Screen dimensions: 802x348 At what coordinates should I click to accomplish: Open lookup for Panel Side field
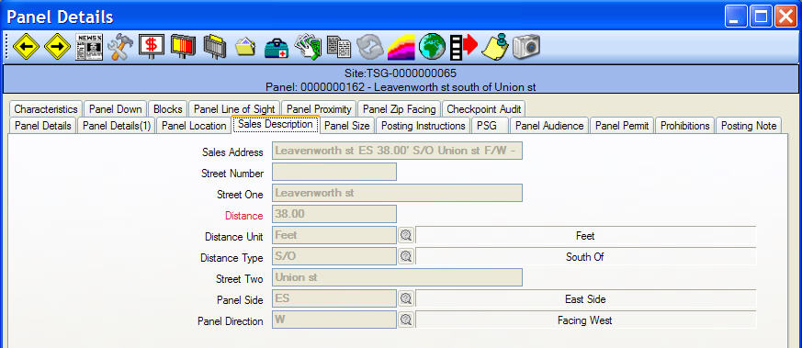[x=406, y=299]
